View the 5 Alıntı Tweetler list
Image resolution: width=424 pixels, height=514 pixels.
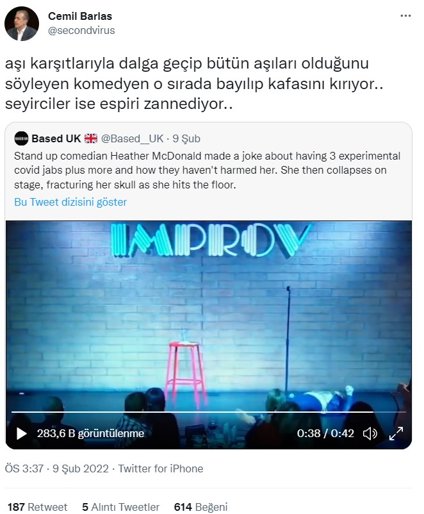(x=120, y=507)
